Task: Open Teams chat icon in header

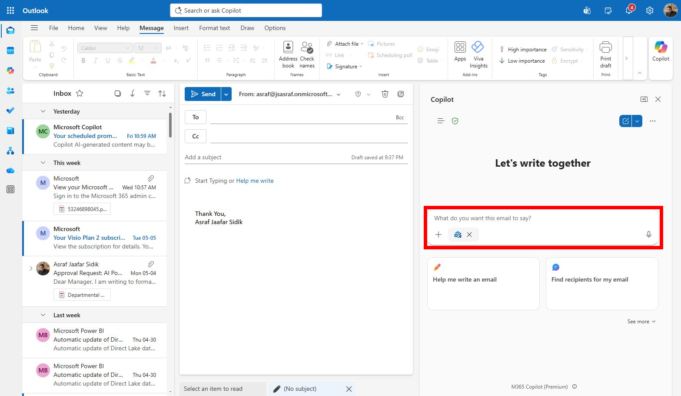Action: click(x=587, y=10)
